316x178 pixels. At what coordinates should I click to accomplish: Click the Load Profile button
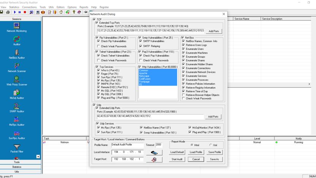(196, 152)
